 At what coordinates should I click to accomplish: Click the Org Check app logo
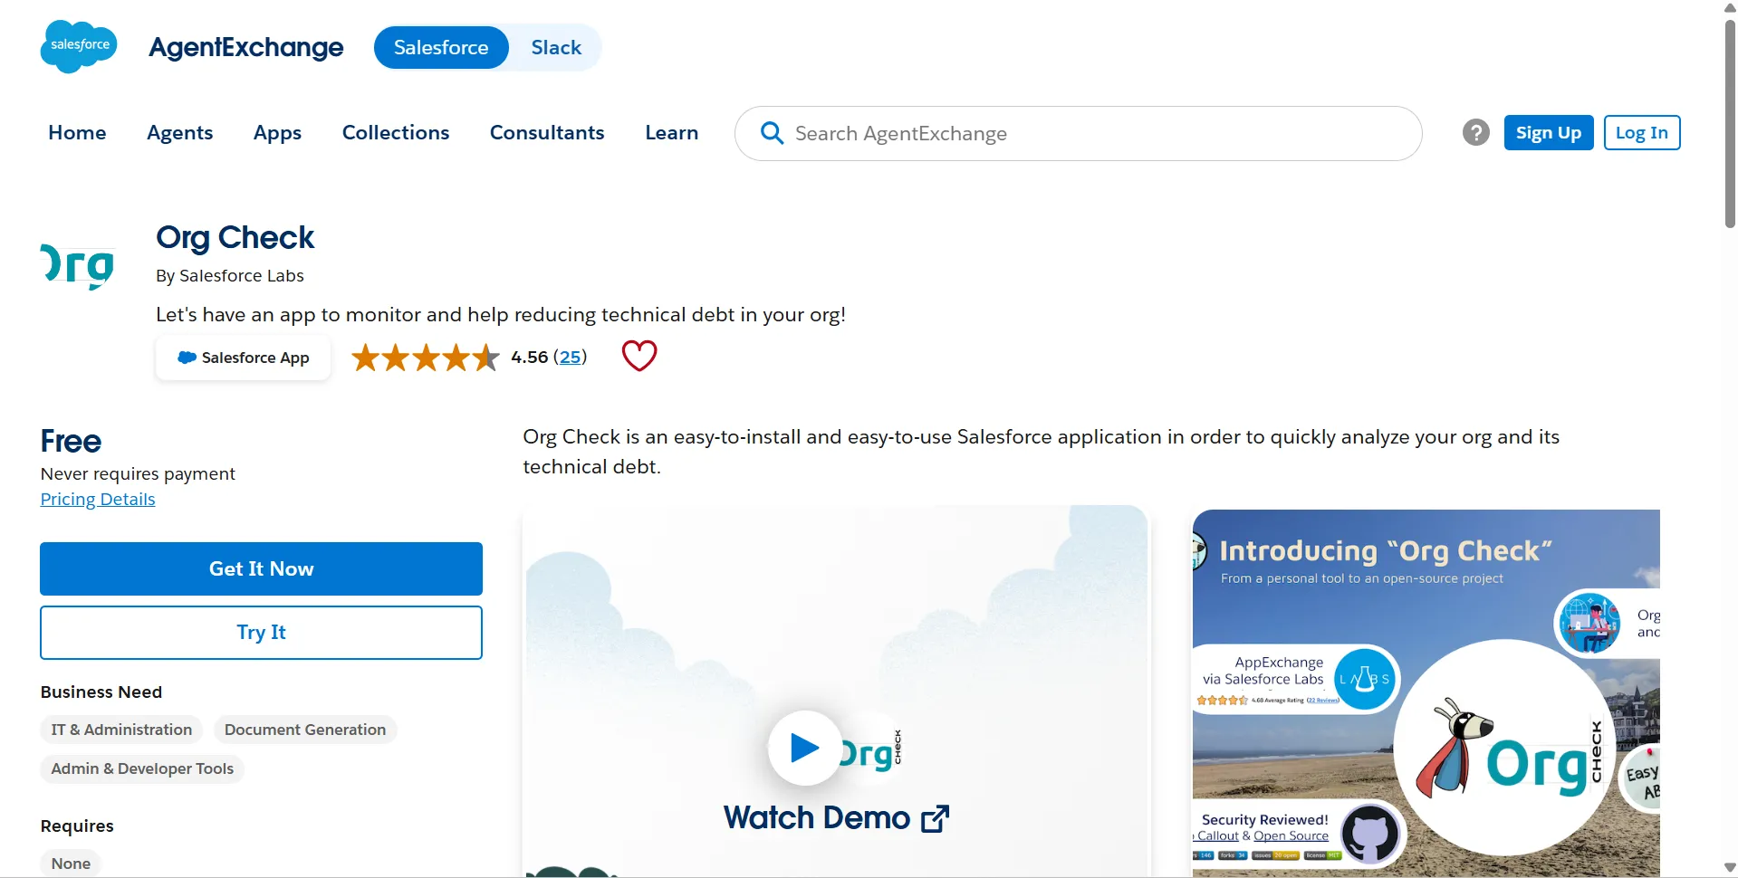pyautogui.click(x=78, y=266)
